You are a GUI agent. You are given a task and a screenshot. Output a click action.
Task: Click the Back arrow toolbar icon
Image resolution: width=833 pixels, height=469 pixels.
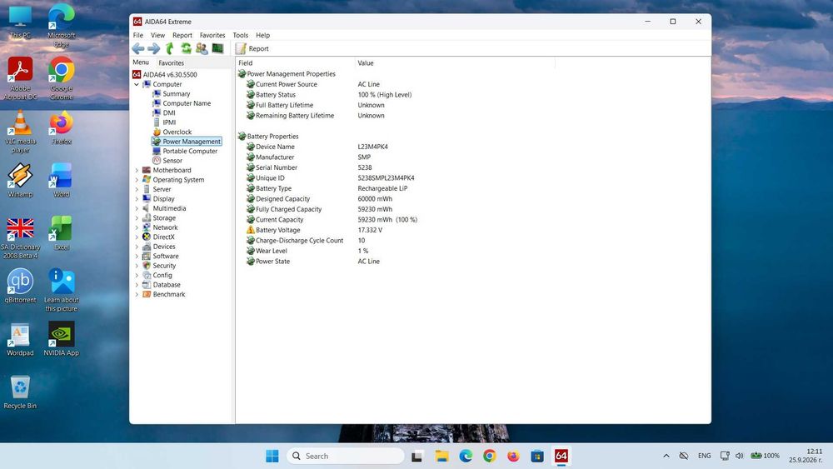[x=138, y=49]
